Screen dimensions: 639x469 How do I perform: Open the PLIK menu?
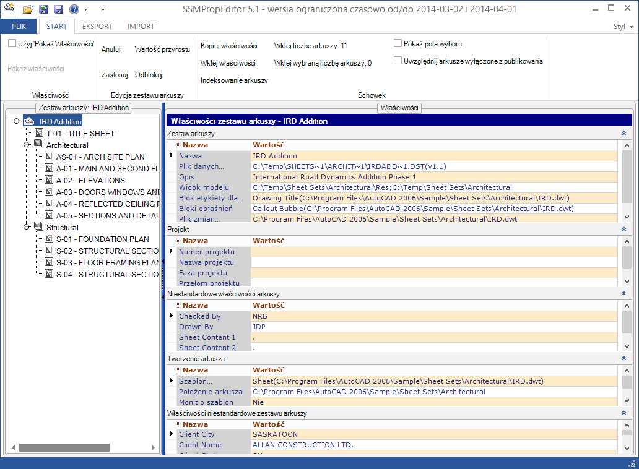tap(19, 27)
